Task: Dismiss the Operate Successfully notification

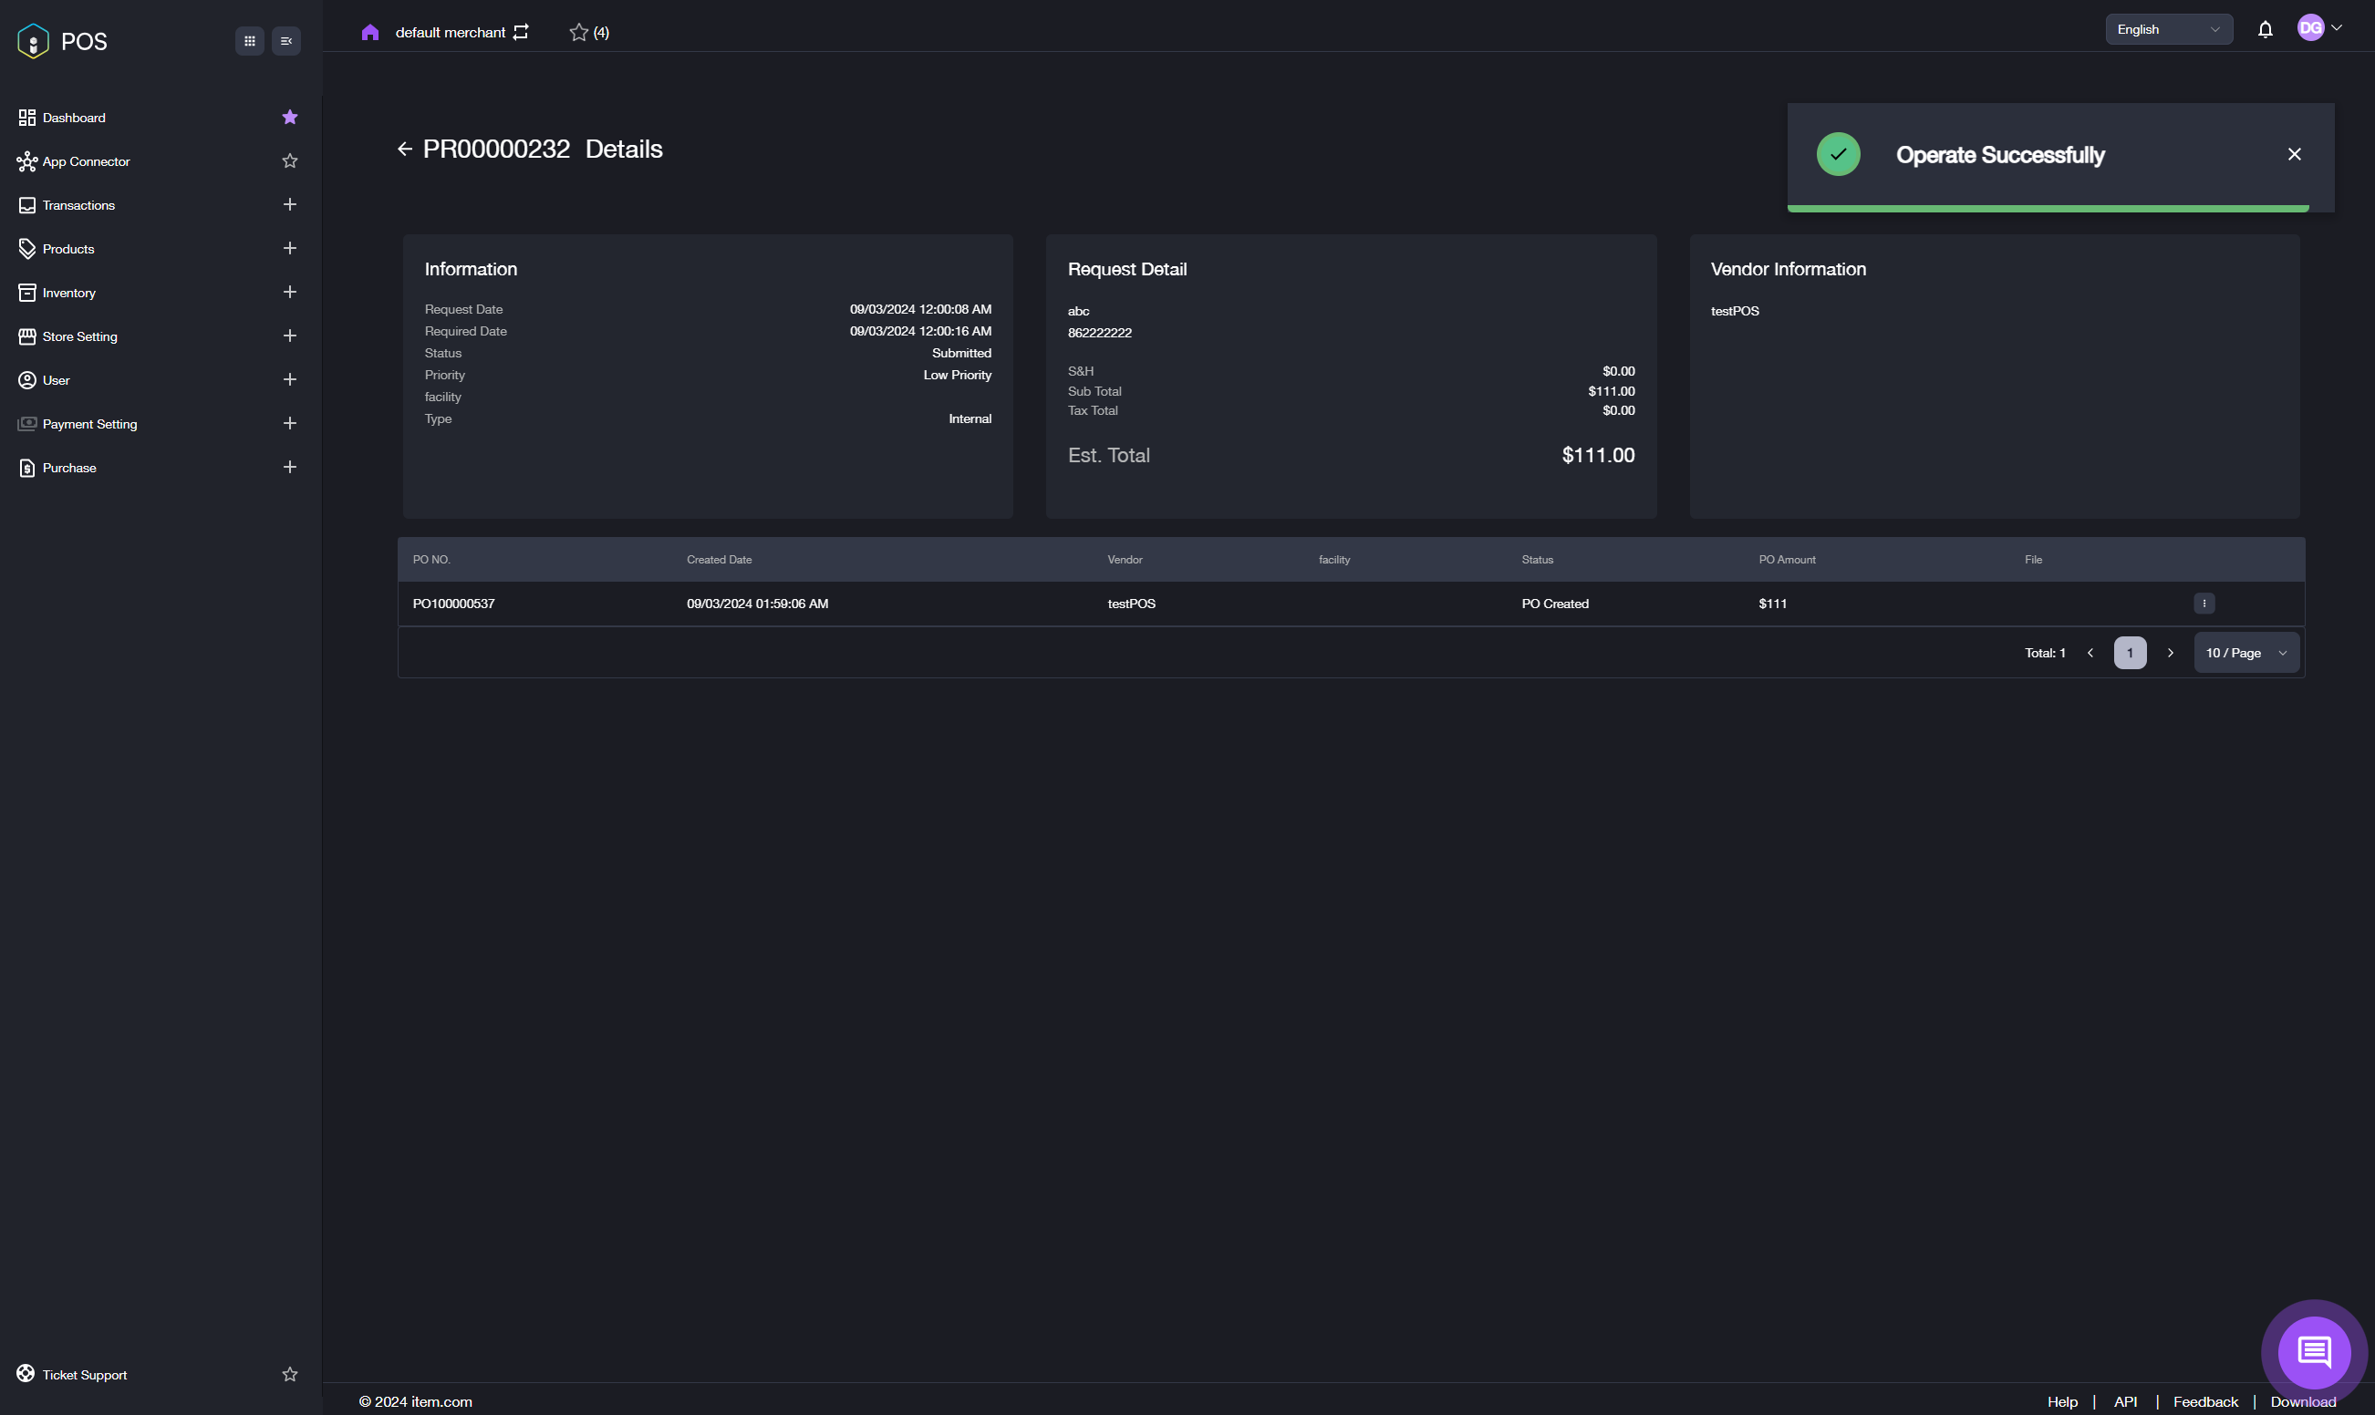Action: coord(2294,154)
